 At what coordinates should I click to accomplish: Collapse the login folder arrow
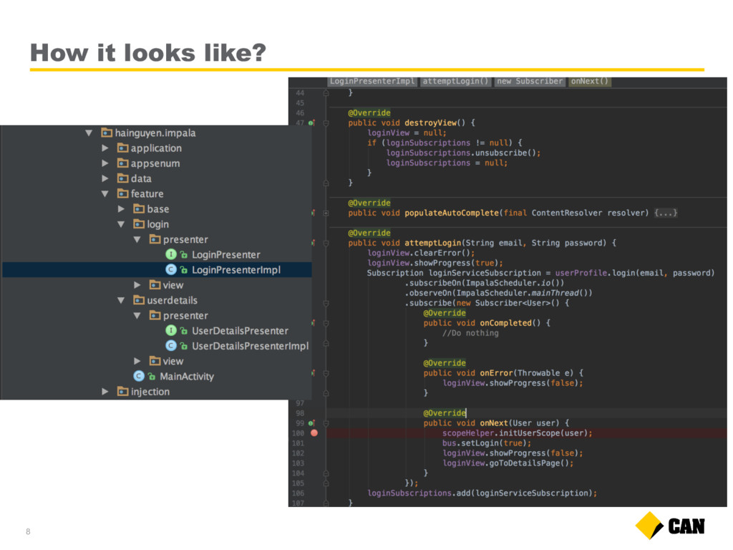pyautogui.click(x=121, y=224)
